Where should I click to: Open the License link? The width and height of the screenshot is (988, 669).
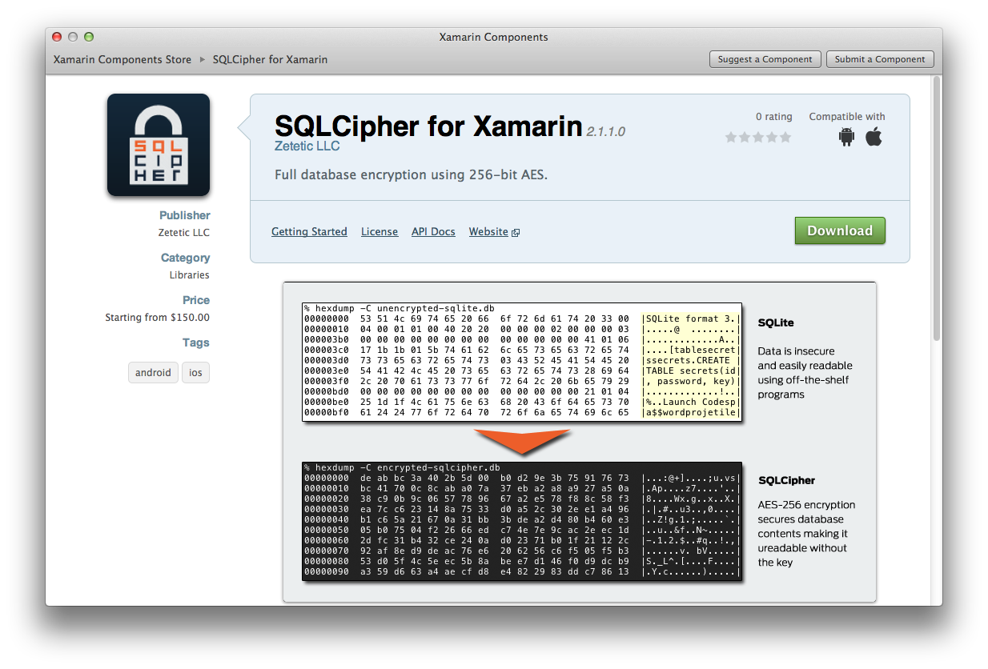[380, 232]
